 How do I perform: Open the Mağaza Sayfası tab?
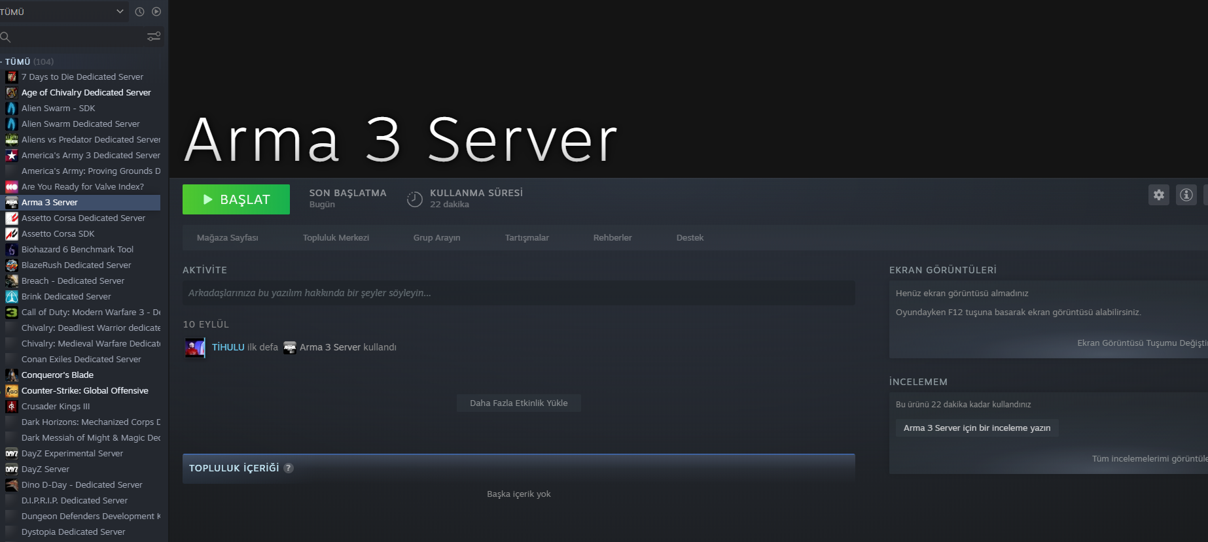[x=228, y=238]
